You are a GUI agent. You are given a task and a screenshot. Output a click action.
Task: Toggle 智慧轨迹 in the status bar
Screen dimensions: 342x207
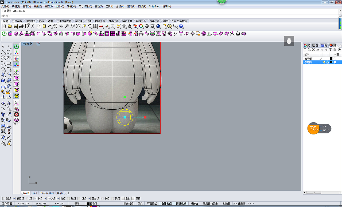181,204
